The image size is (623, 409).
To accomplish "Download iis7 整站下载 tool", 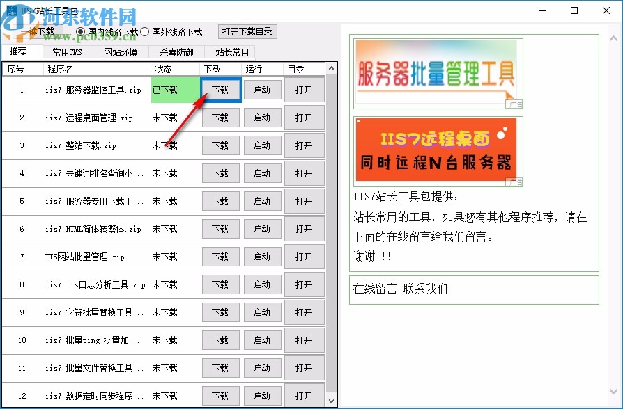I will click(x=220, y=145).
